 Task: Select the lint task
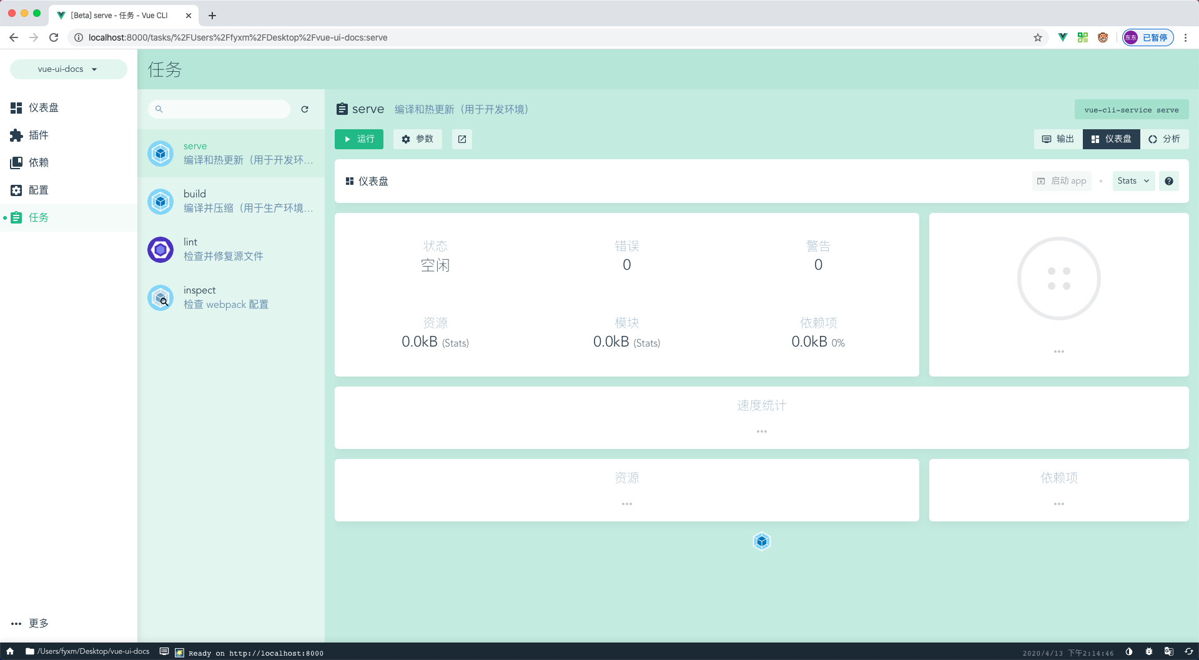click(x=231, y=249)
